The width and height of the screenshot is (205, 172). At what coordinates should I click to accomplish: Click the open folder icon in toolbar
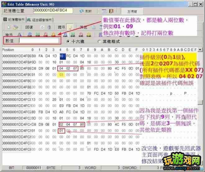click(x=15, y=27)
